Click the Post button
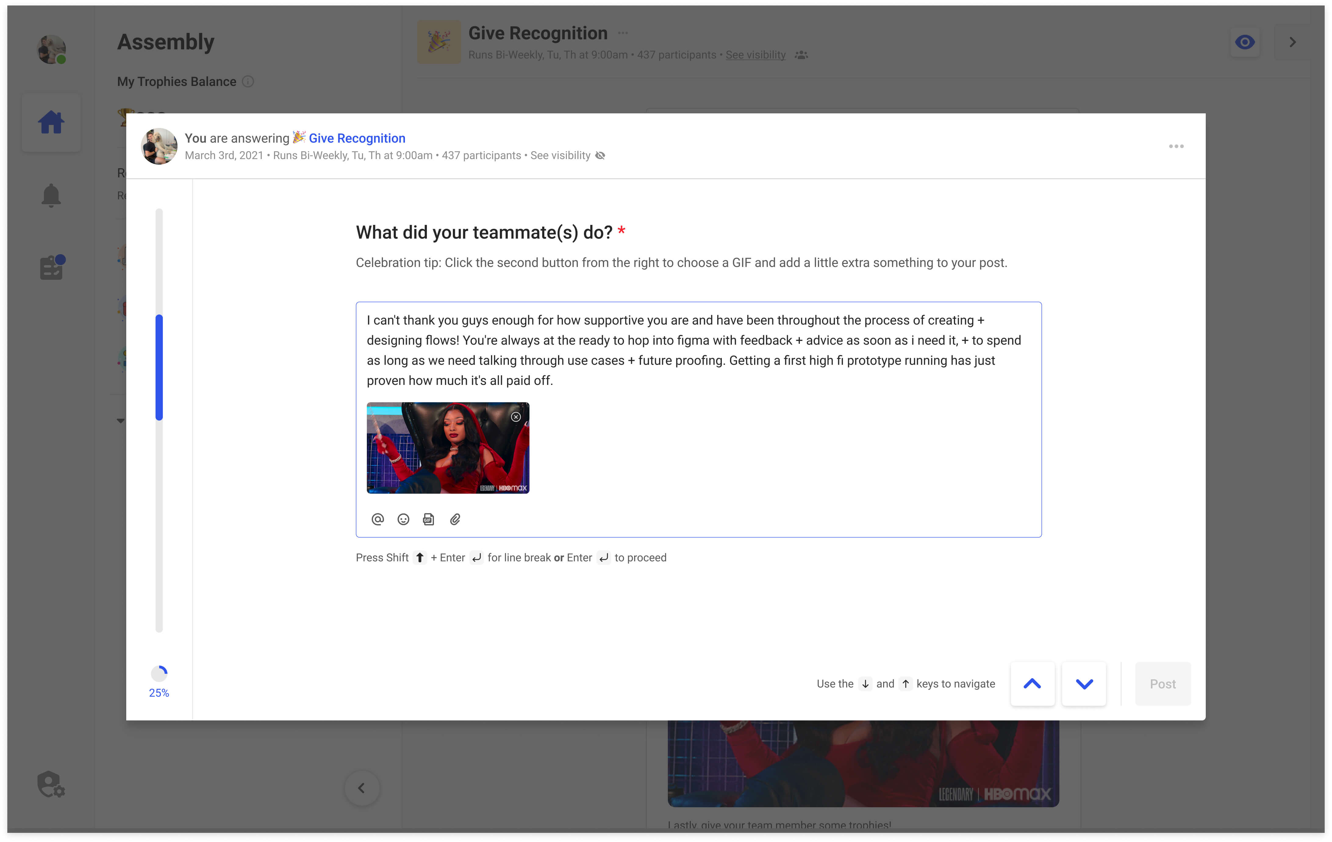The width and height of the screenshot is (1332, 842). coord(1163,684)
